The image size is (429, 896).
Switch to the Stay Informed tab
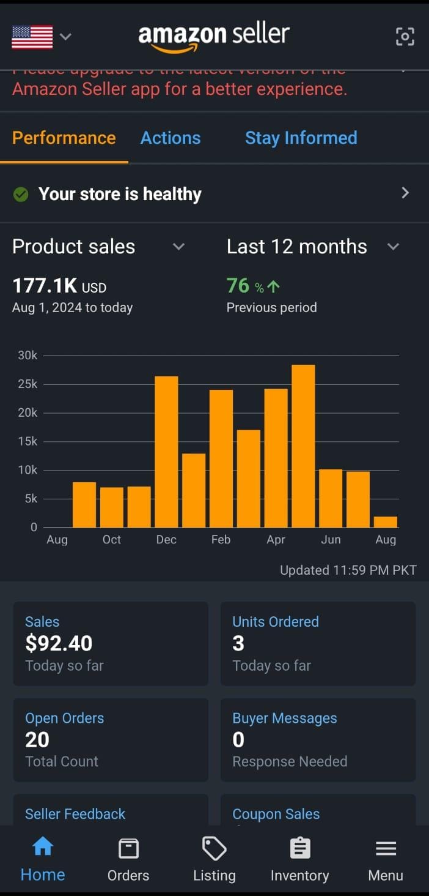click(301, 138)
